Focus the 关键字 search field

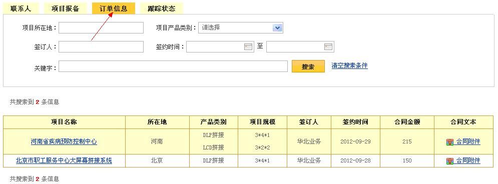tap(173, 66)
